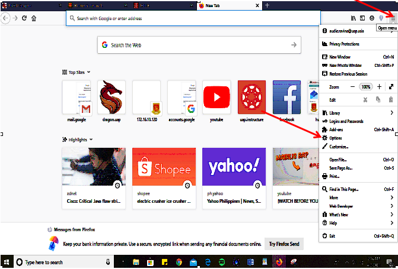The width and height of the screenshot is (398, 269).
Task: Open the Yahoo Philippines highlight card
Action: (x=234, y=178)
